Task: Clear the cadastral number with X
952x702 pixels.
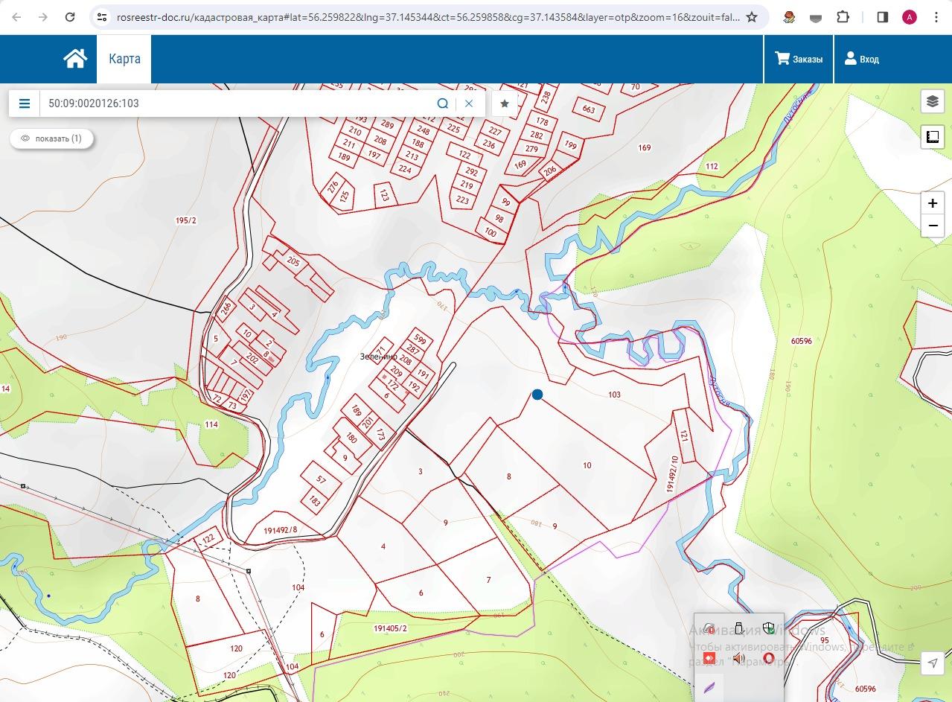Action: pyautogui.click(x=469, y=103)
